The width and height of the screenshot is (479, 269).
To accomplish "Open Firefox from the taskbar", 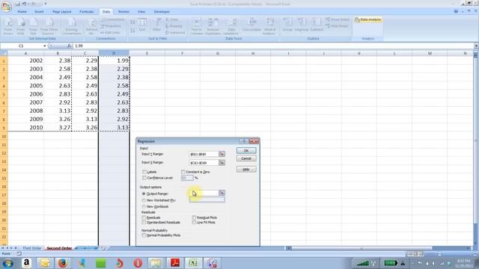I will (x=63, y=263).
